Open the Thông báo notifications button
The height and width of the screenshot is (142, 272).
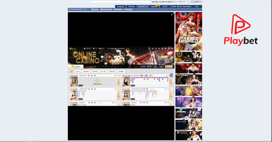coord(128,10)
